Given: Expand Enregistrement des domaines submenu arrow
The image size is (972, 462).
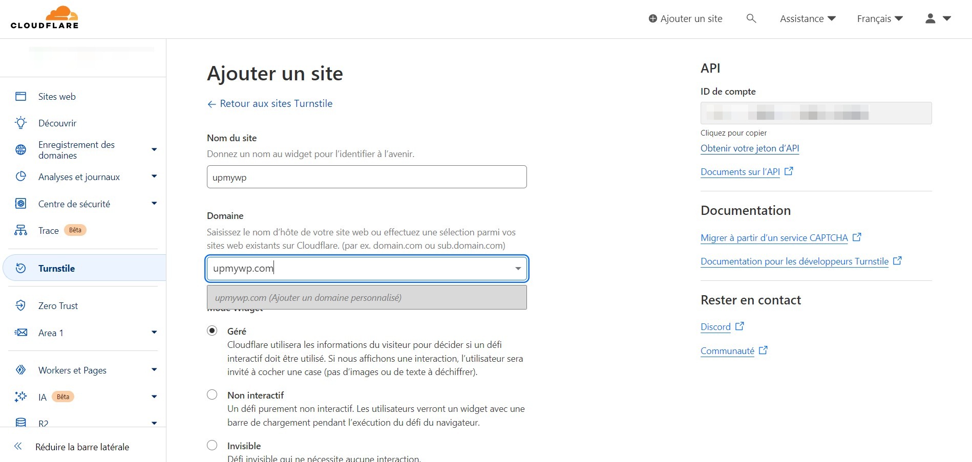Looking at the screenshot, I should pyautogui.click(x=154, y=149).
